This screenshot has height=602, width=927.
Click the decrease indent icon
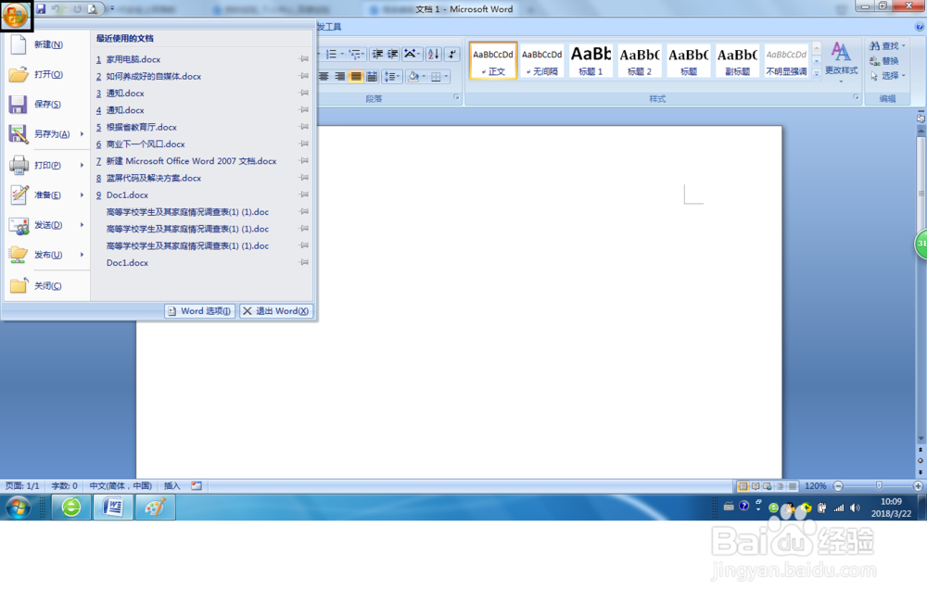(376, 55)
